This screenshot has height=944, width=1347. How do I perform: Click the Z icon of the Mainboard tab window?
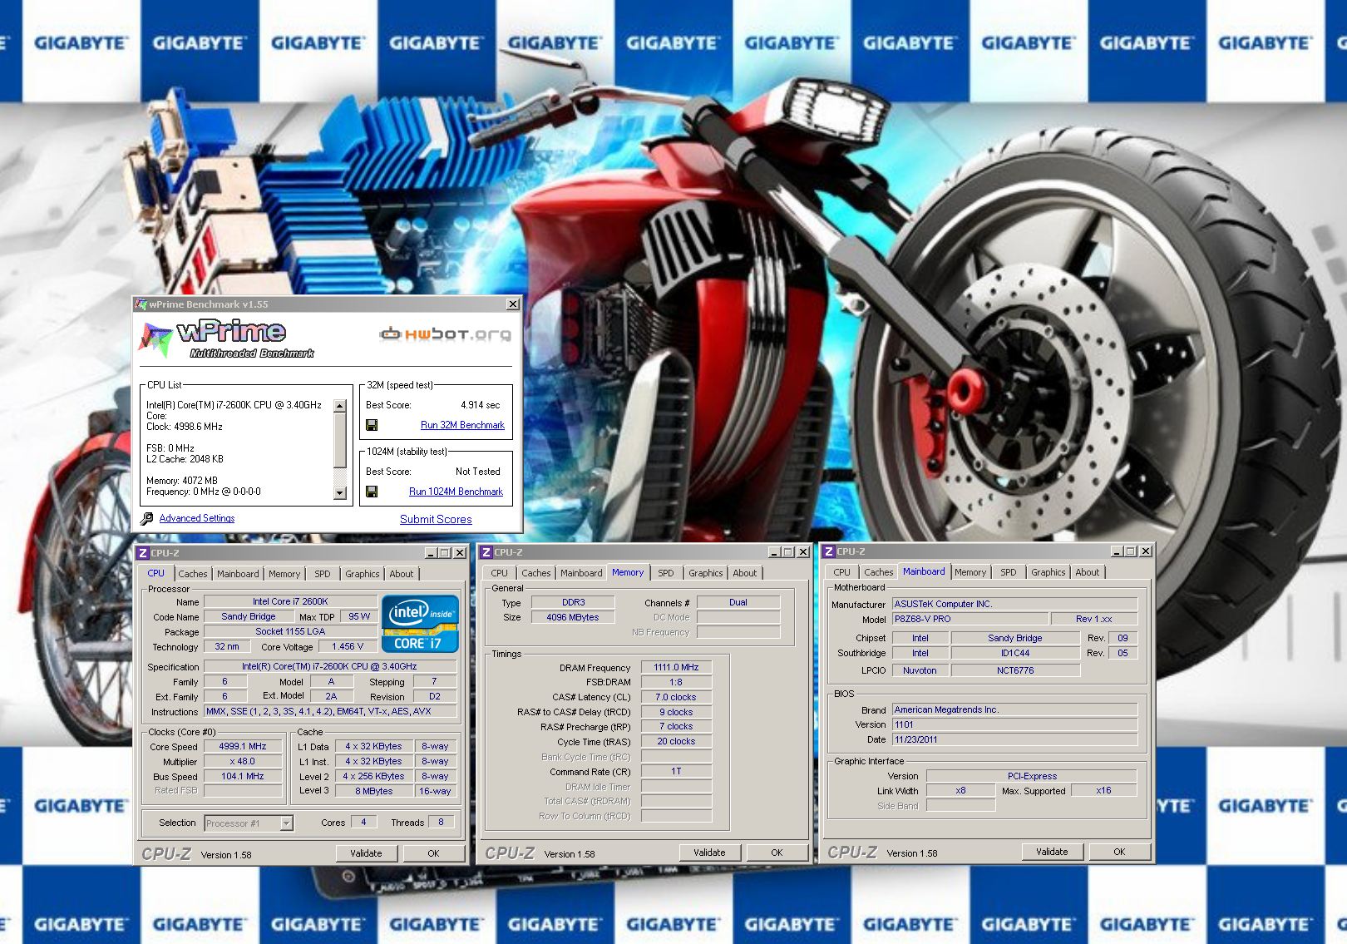[x=829, y=551]
